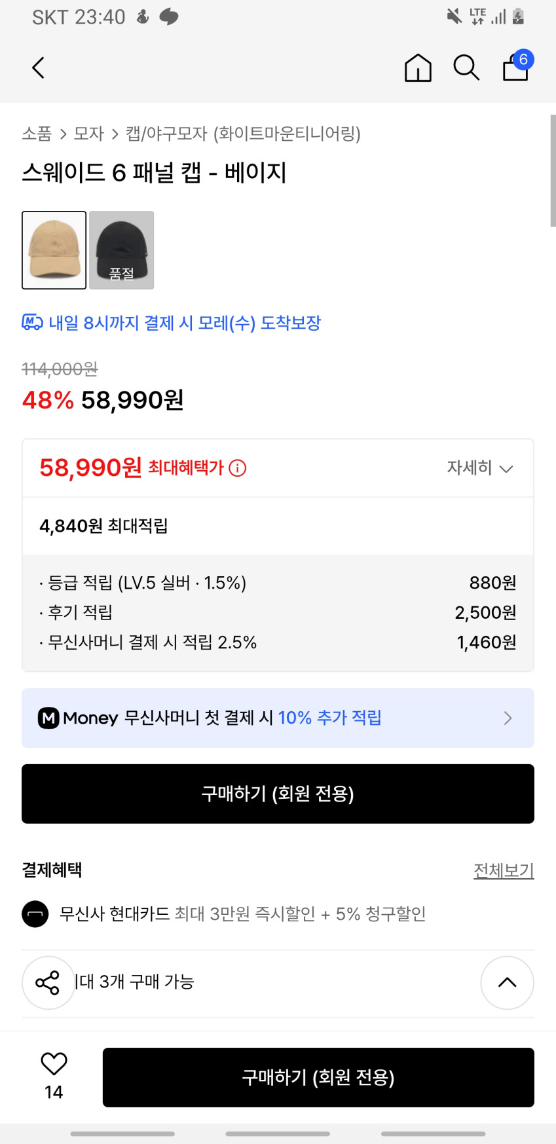Tap the back arrow icon
This screenshot has height=1144, width=556.
point(39,67)
